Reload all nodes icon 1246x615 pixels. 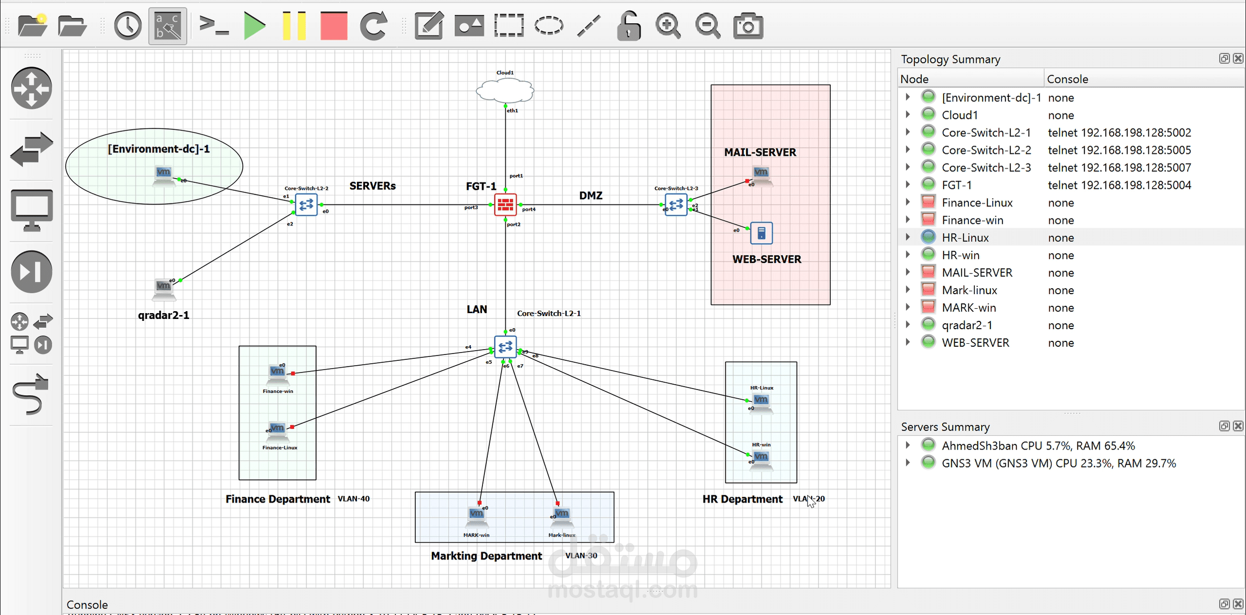coord(373,26)
